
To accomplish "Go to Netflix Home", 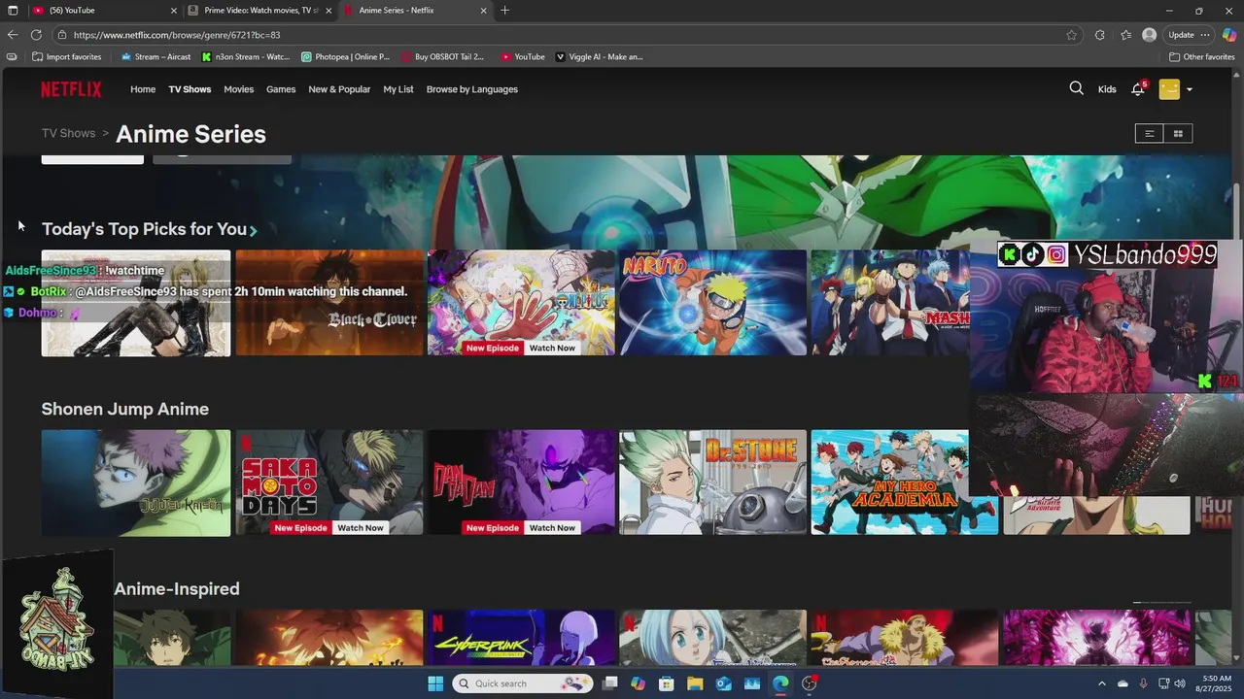I will 143,89.
